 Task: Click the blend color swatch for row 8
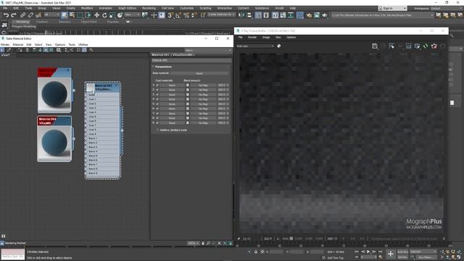pos(188,118)
